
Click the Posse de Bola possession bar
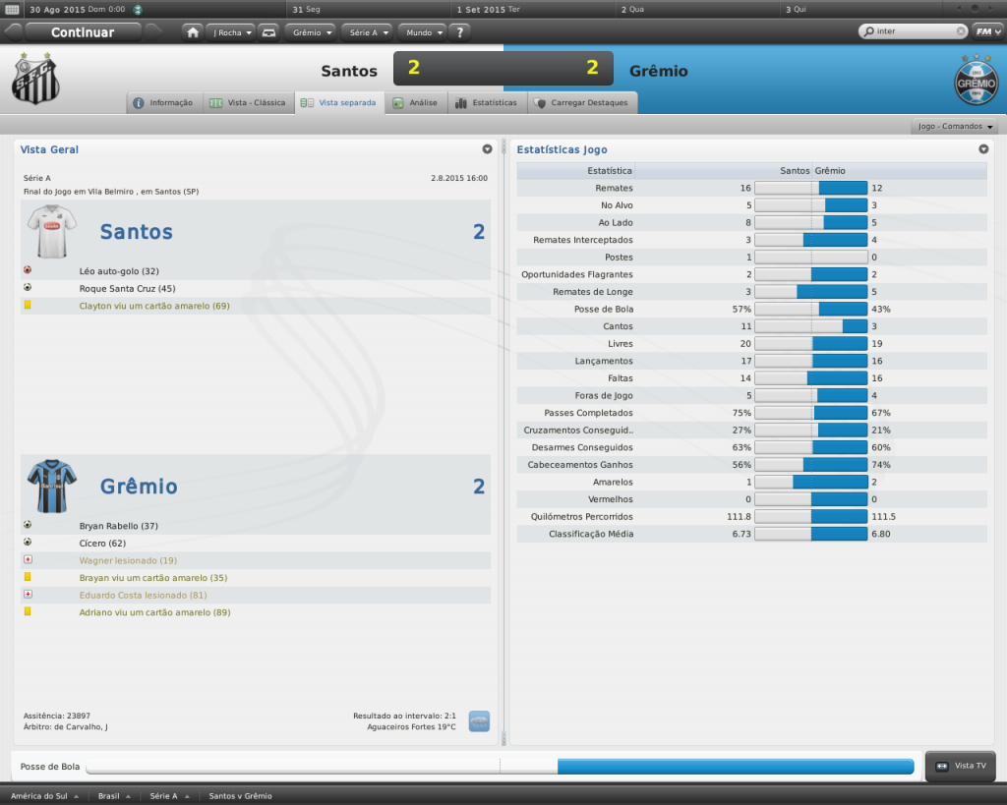(x=500, y=767)
